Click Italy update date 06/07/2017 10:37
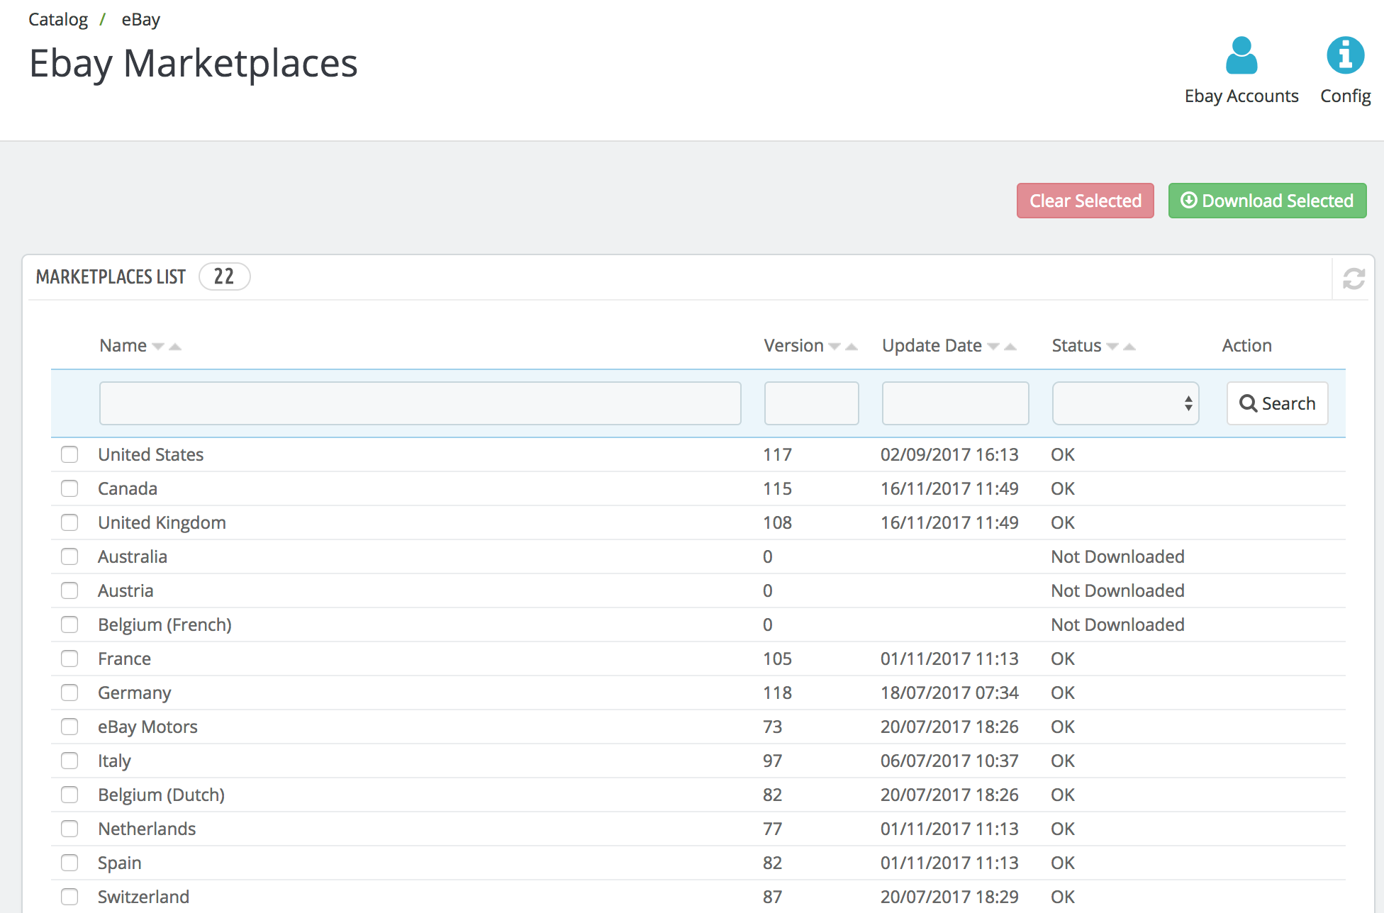The image size is (1384, 913). click(x=949, y=761)
